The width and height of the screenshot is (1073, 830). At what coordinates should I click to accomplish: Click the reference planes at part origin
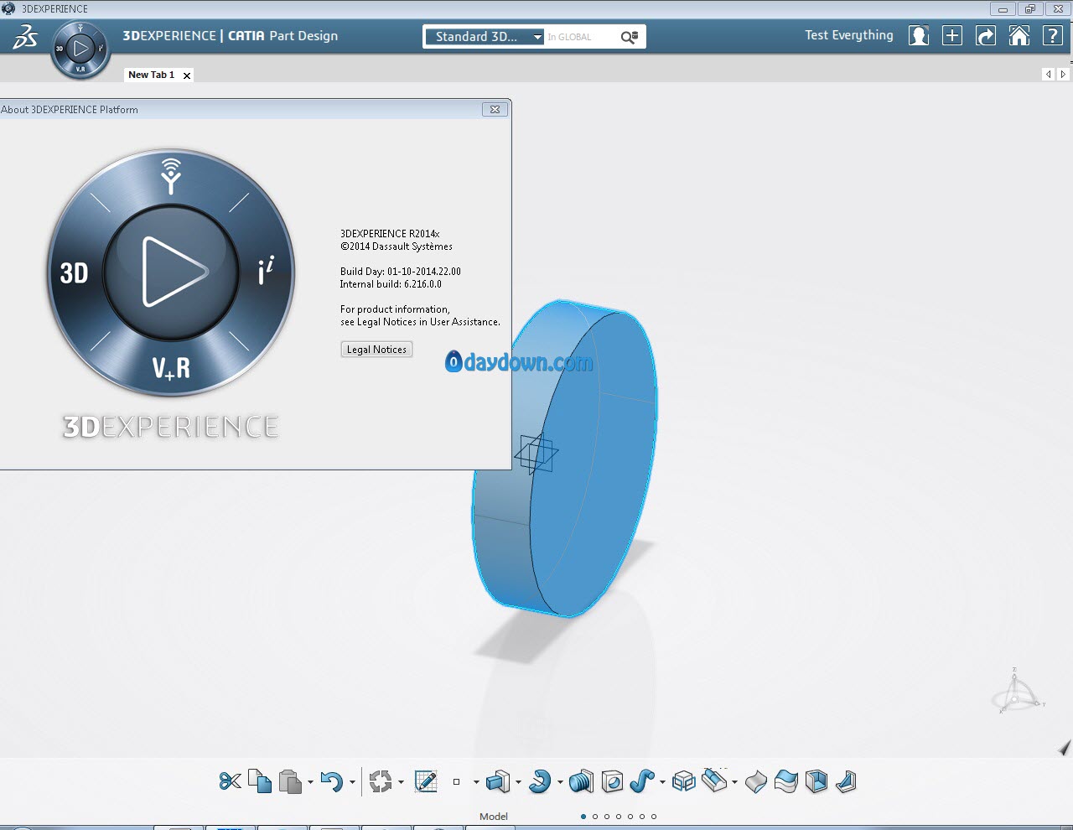pyautogui.click(x=535, y=454)
